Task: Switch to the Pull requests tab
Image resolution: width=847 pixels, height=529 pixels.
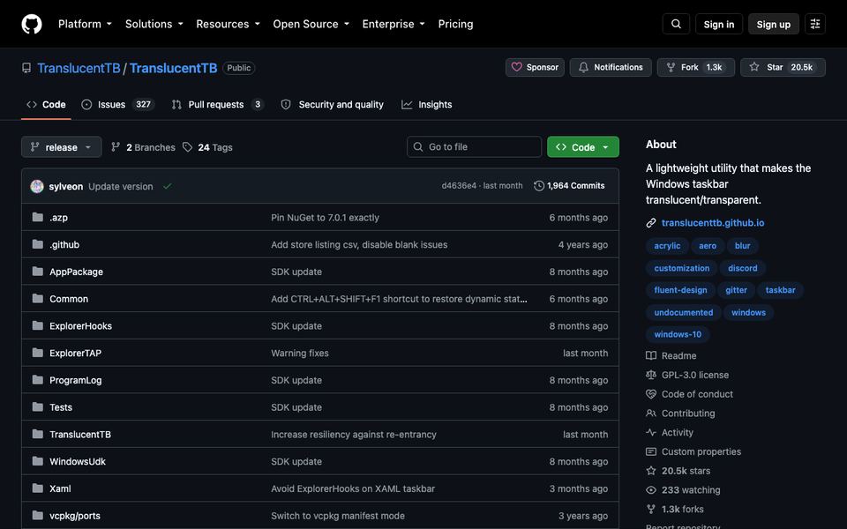Action: pyautogui.click(x=217, y=104)
